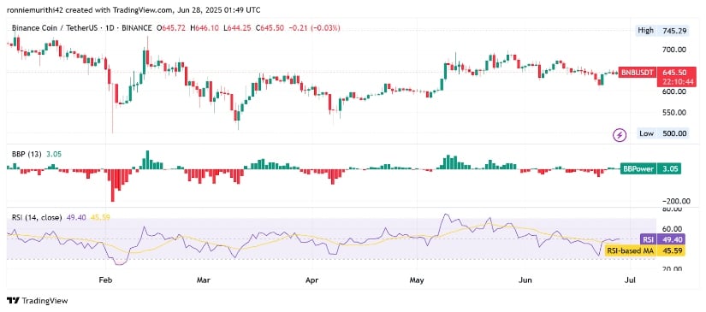Viewport: 706px width, 312px height.
Task: Click the open value O645.72
Action: [171, 28]
